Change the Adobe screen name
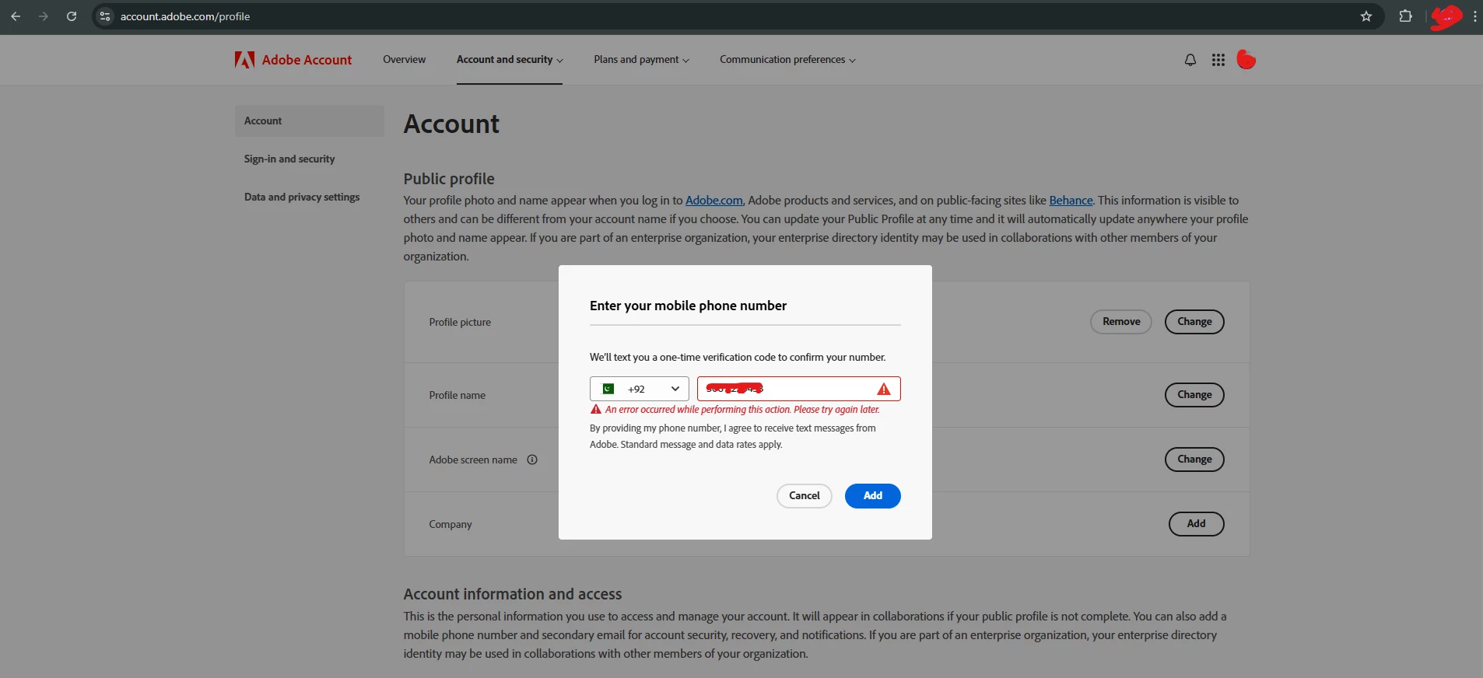This screenshot has height=678, width=1483. pyautogui.click(x=1194, y=460)
